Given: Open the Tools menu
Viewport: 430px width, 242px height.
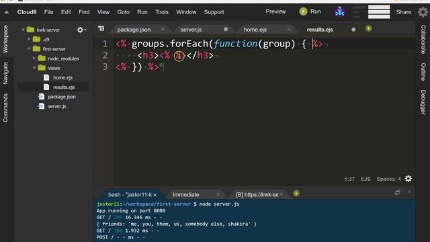Looking at the screenshot, I should point(162,12).
